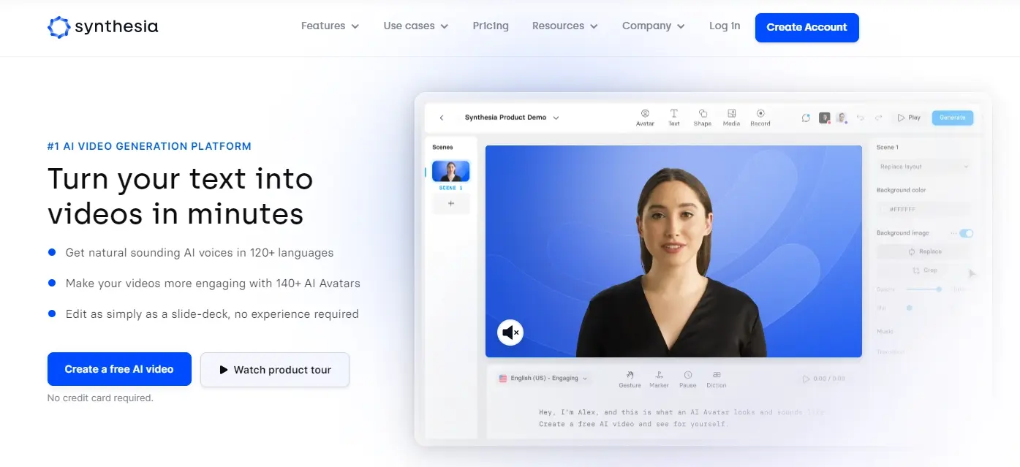Unmute the video with speaker icon
Viewport: 1020px width, 467px height.
point(510,333)
